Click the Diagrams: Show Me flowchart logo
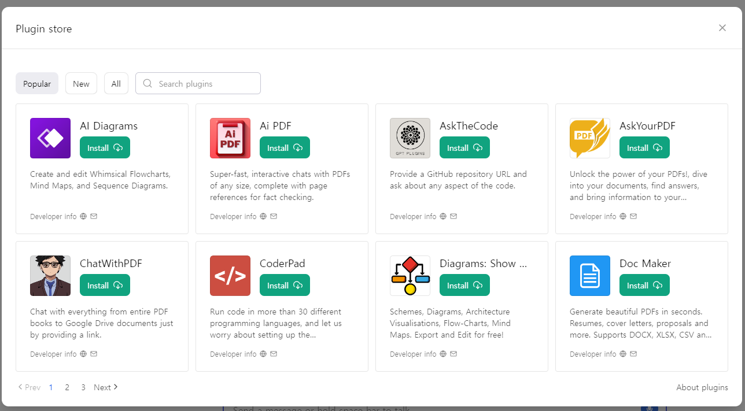Screen dimensions: 745x411 coord(410,276)
